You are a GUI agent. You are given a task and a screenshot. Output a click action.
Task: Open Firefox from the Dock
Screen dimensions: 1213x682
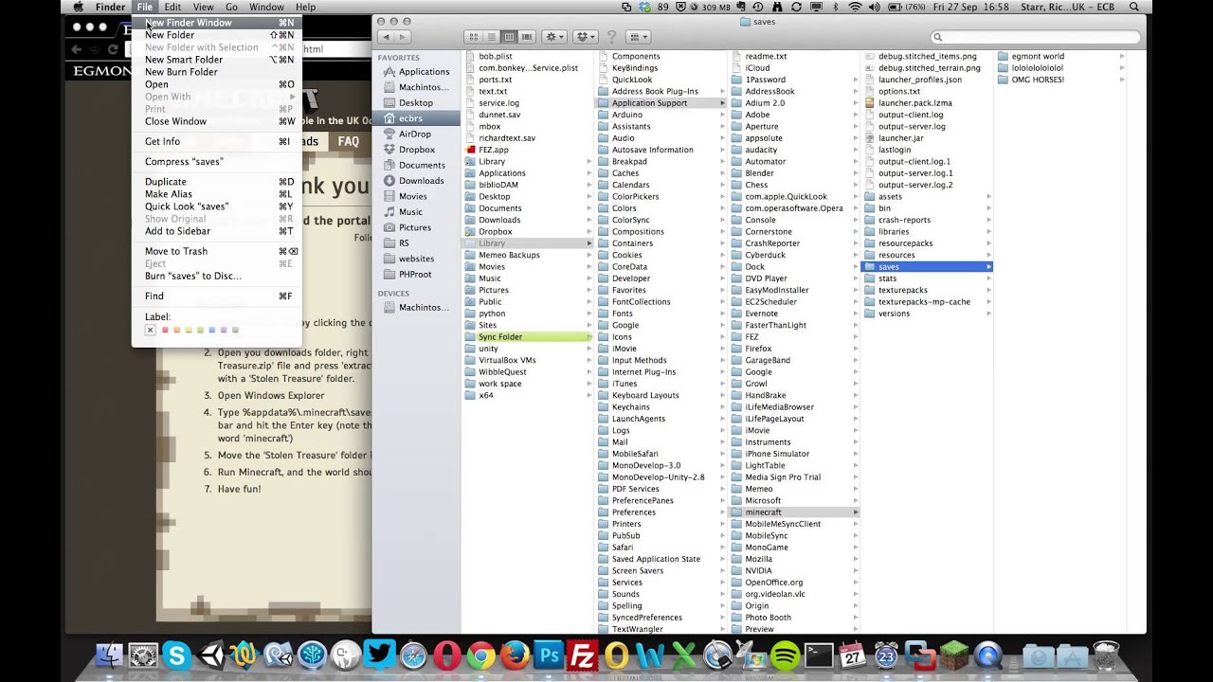point(515,655)
